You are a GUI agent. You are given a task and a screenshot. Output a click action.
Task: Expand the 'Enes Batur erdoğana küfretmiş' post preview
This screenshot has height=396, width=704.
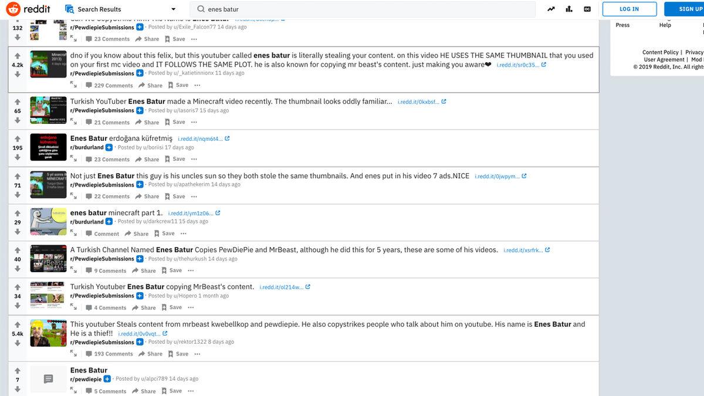(73, 160)
